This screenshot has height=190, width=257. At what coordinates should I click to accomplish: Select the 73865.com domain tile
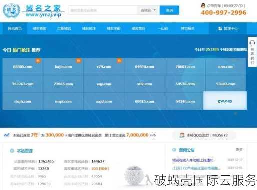(x=63, y=84)
